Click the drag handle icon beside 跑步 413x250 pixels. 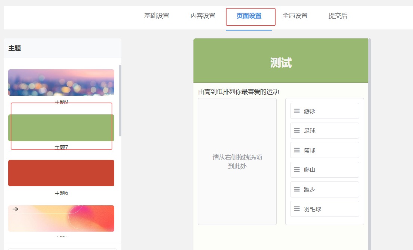coord(297,189)
